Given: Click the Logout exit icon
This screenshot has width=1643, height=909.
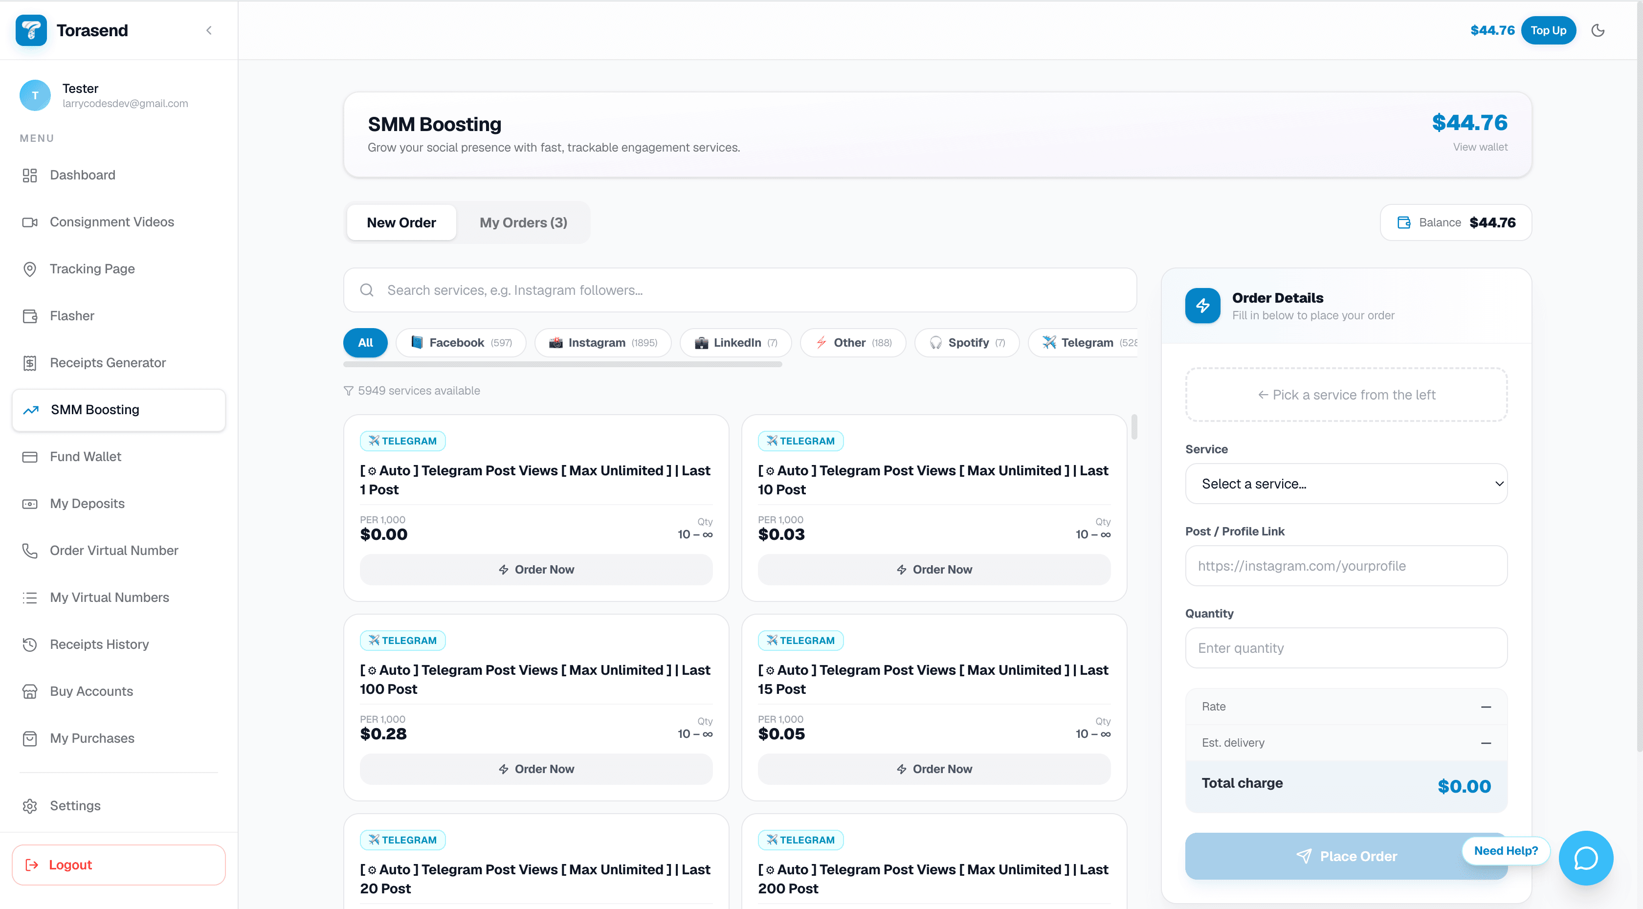Looking at the screenshot, I should tap(31, 865).
